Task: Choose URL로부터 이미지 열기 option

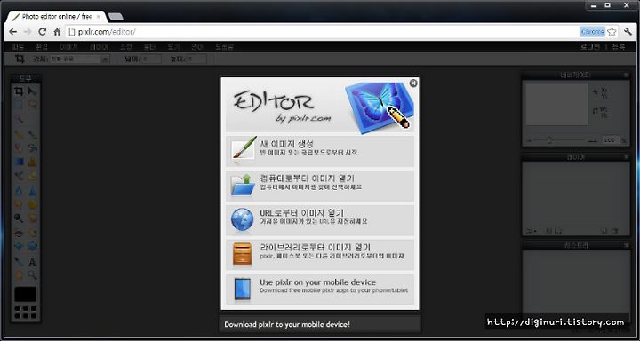Action: click(320, 220)
